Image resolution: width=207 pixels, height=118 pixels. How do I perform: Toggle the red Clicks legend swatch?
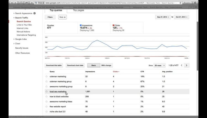tap(113, 25)
